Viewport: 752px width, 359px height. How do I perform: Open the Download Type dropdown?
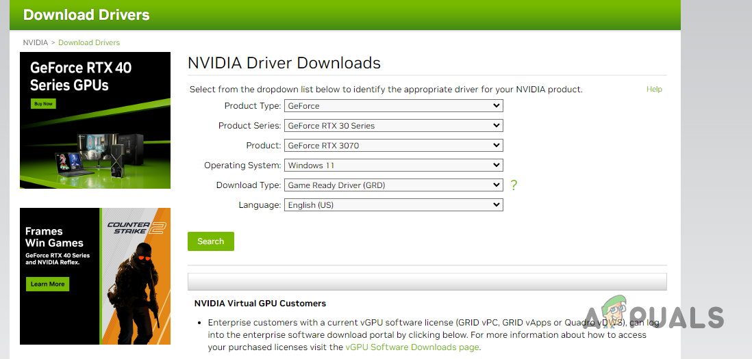[393, 185]
